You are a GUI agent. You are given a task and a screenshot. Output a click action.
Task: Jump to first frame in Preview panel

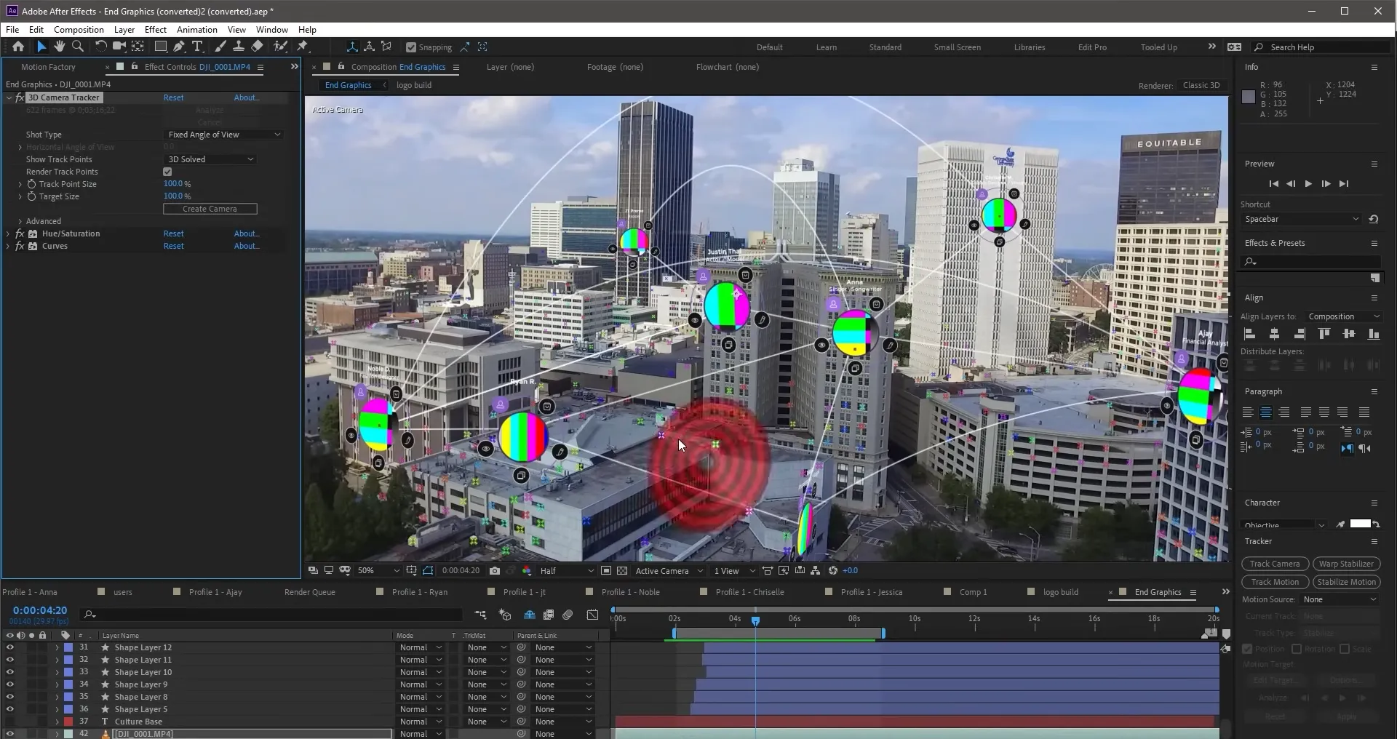pos(1273,184)
